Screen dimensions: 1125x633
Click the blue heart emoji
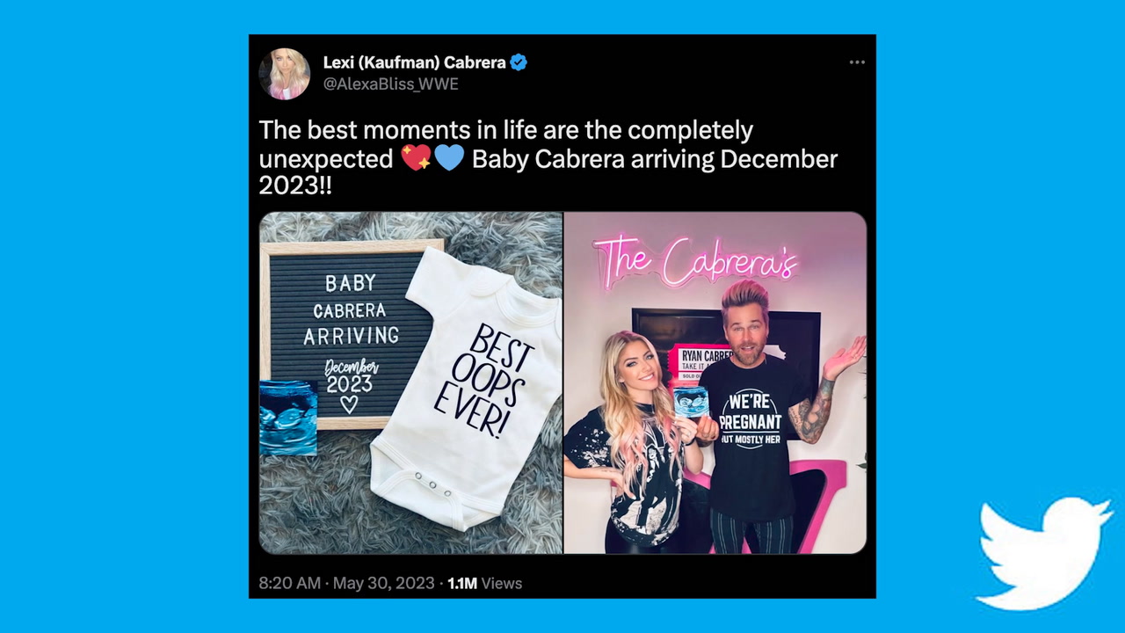point(448,158)
